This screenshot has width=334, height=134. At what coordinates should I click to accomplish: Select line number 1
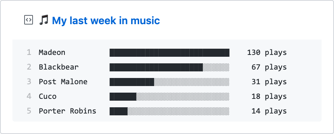29,52
